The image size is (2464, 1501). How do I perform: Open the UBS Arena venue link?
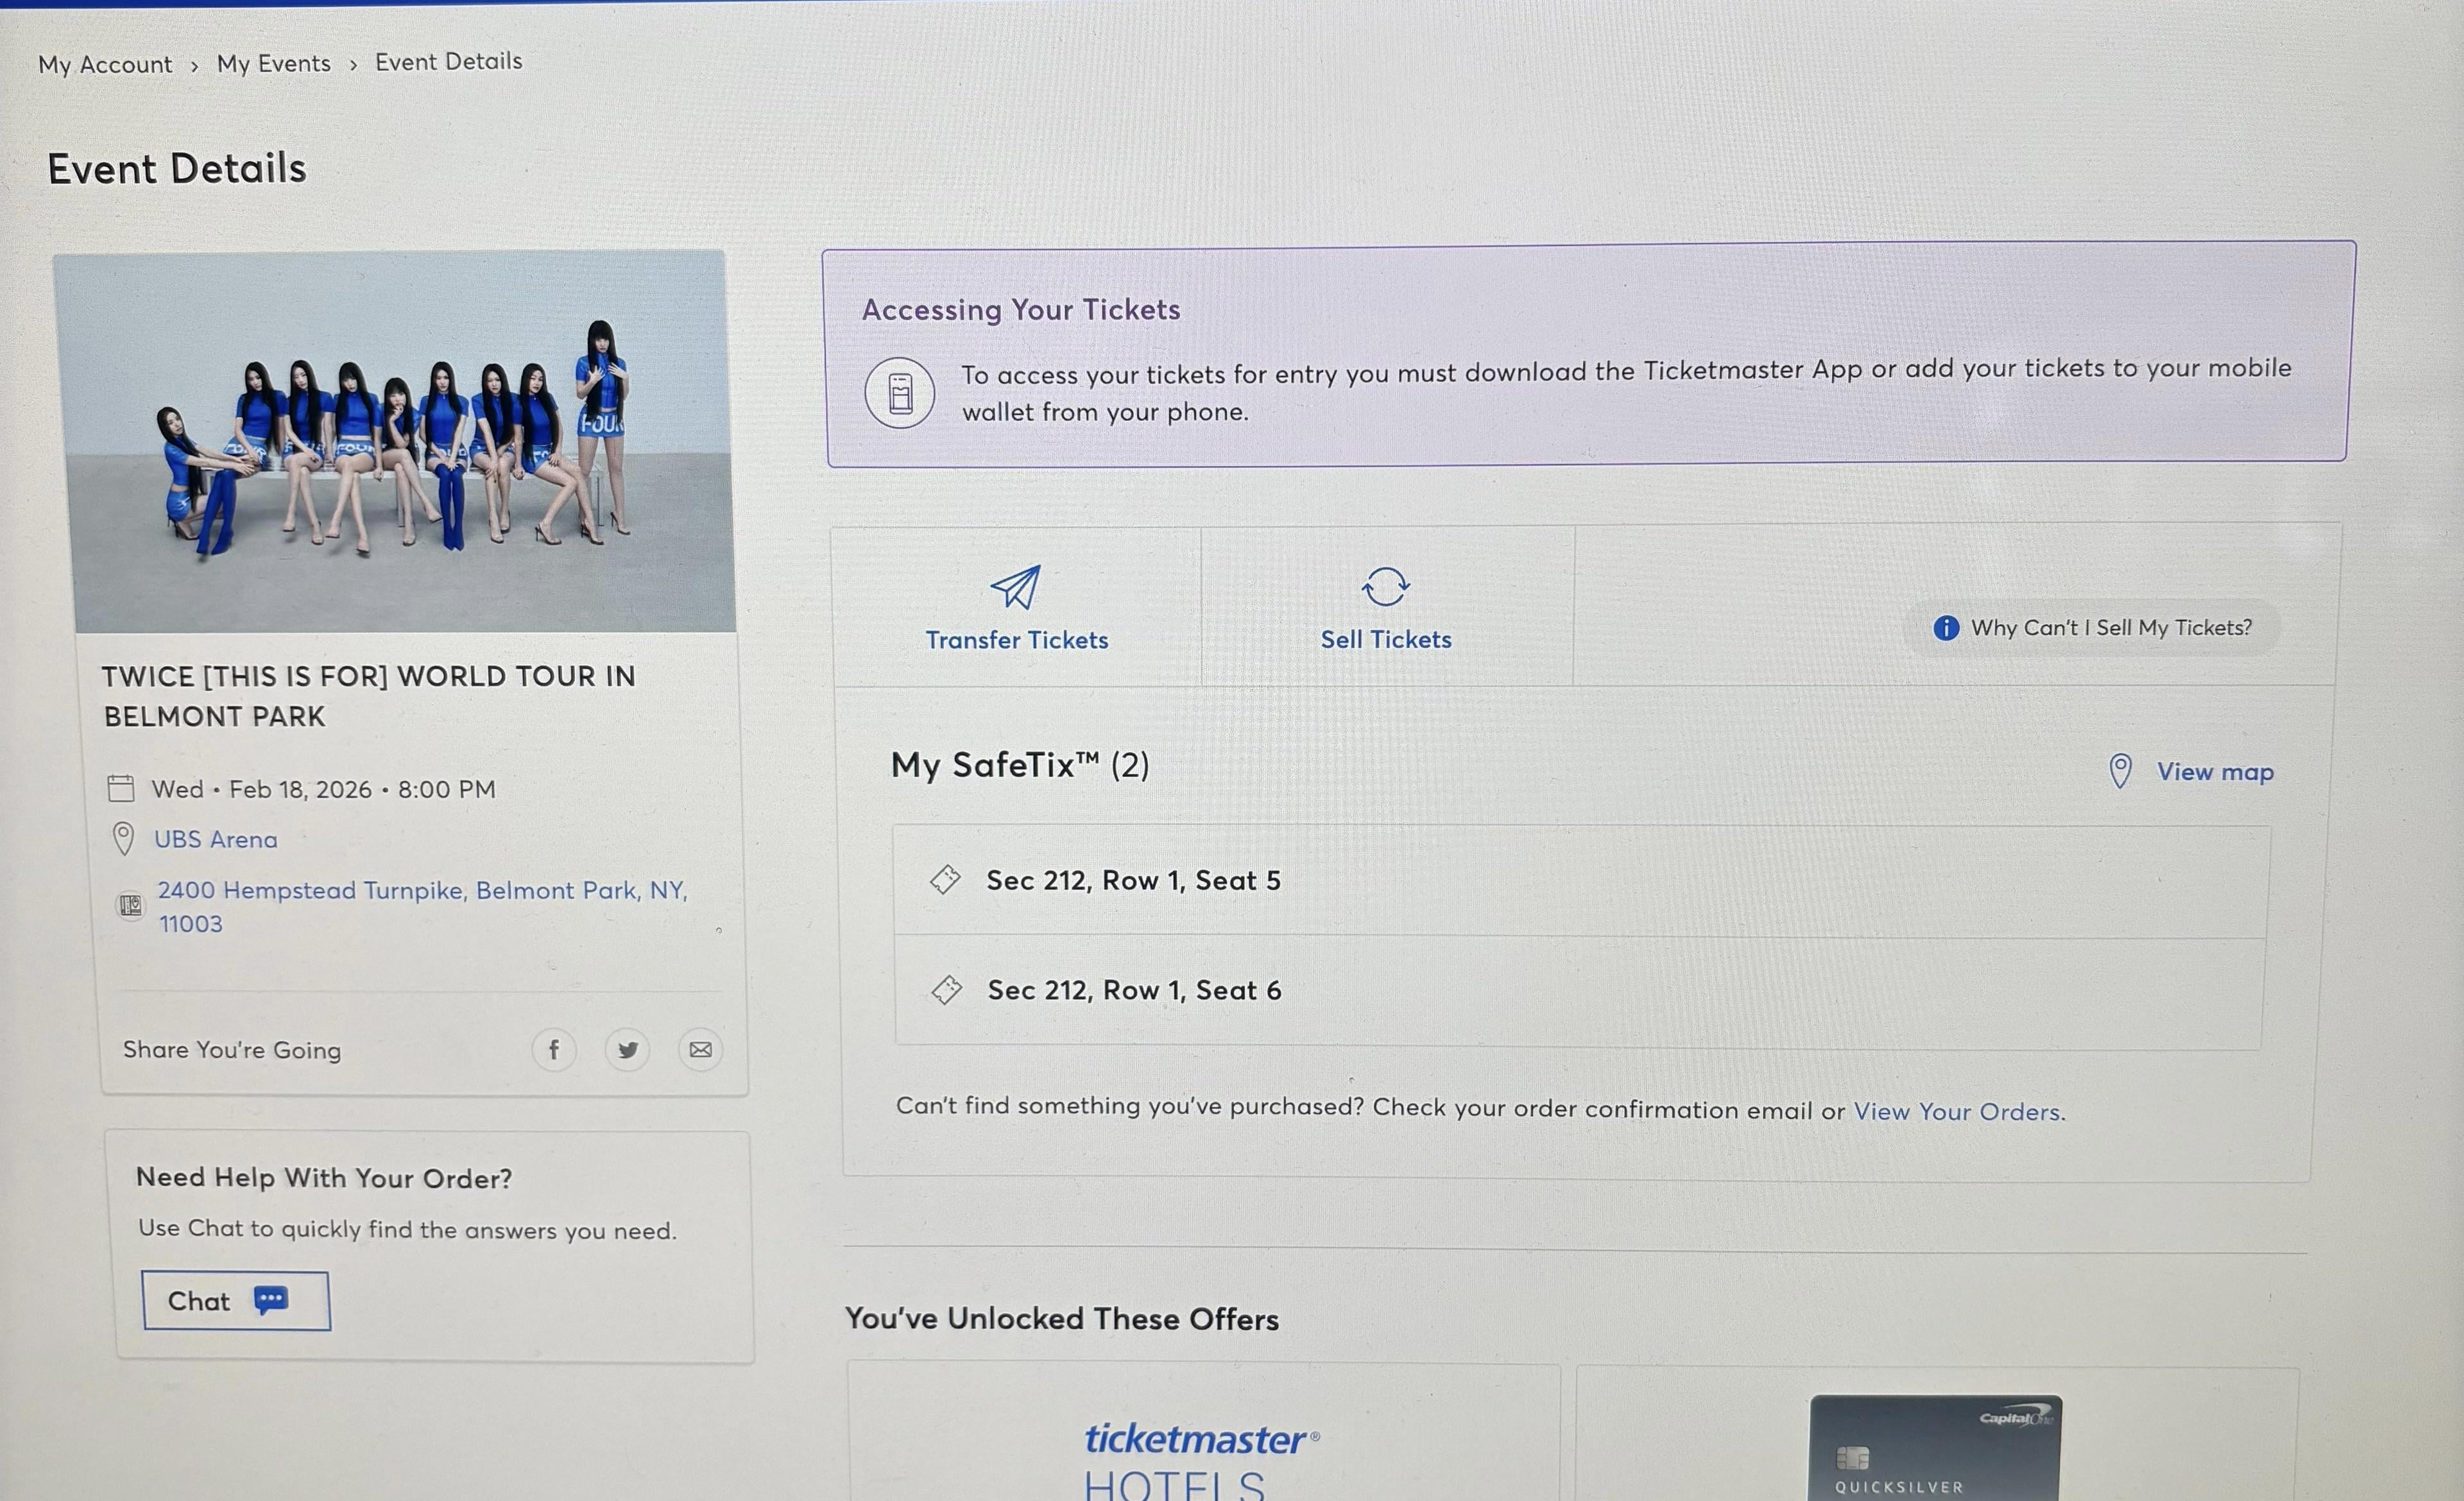215,840
